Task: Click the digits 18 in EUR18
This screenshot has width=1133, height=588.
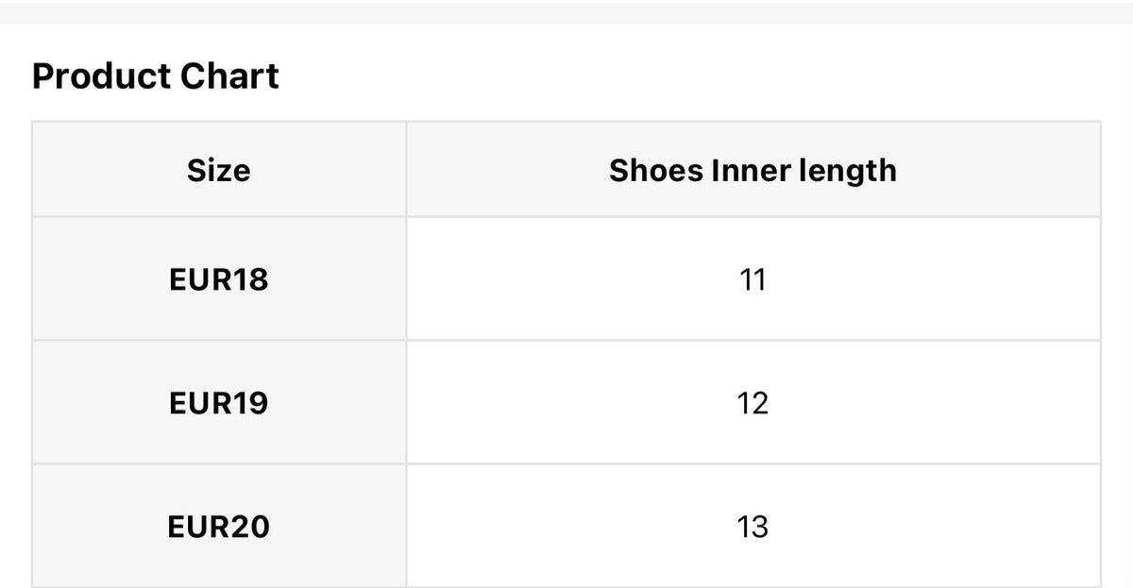Action: tap(250, 280)
